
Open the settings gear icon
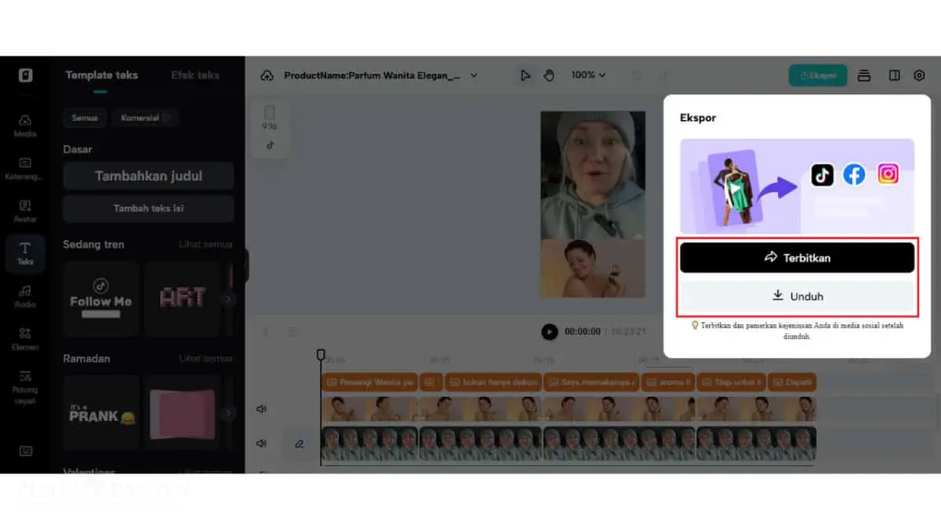[919, 75]
